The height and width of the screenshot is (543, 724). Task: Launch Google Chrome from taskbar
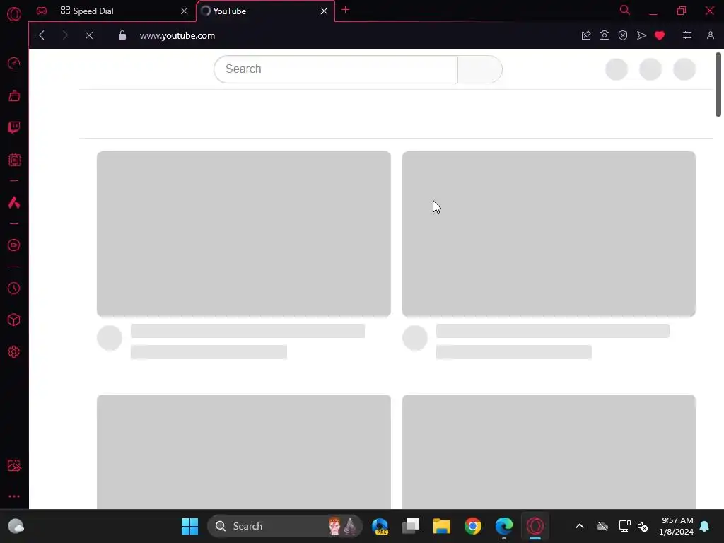pyautogui.click(x=473, y=526)
